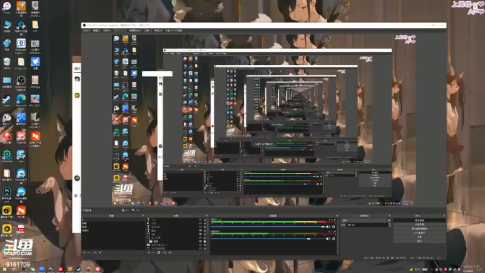Viewport: 485px width, 273px height.
Task: Move the selected source down with the chevron
Action: pyautogui.click(x=170, y=252)
